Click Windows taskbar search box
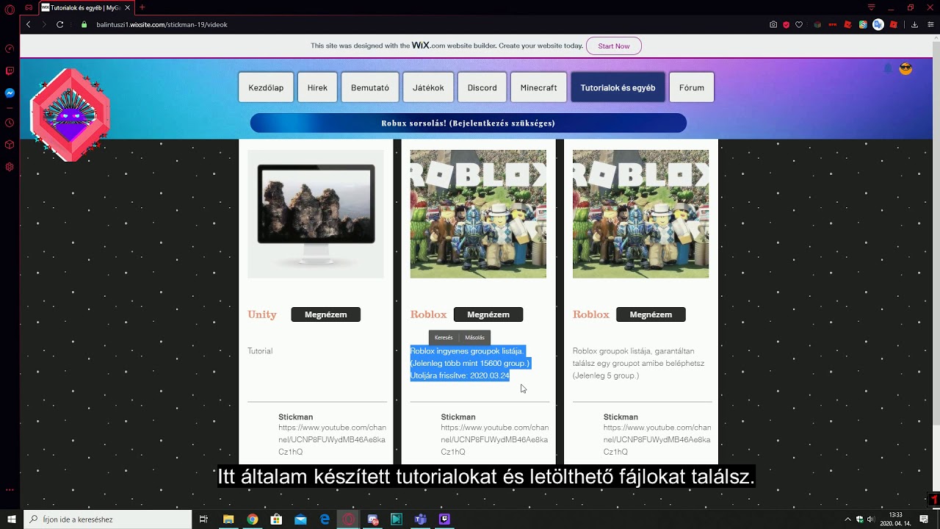 (x=107, y=519)
